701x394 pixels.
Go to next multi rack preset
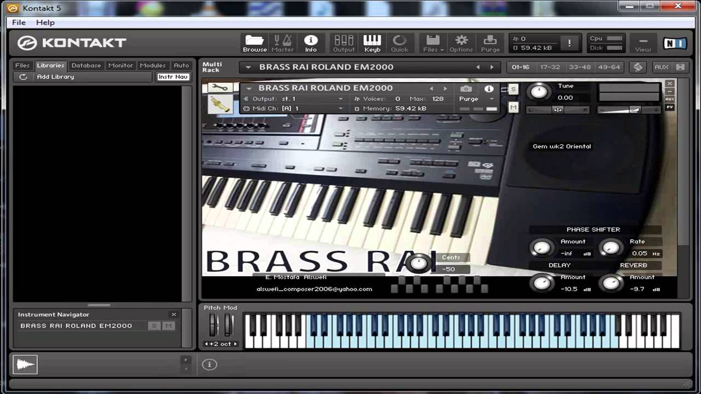[x=491, y=67]
